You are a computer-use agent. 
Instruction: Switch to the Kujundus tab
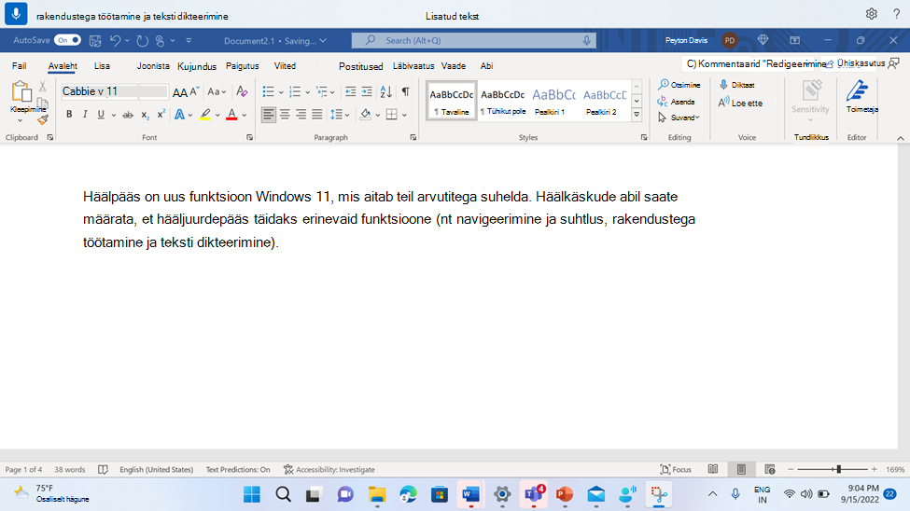point(197,66)
